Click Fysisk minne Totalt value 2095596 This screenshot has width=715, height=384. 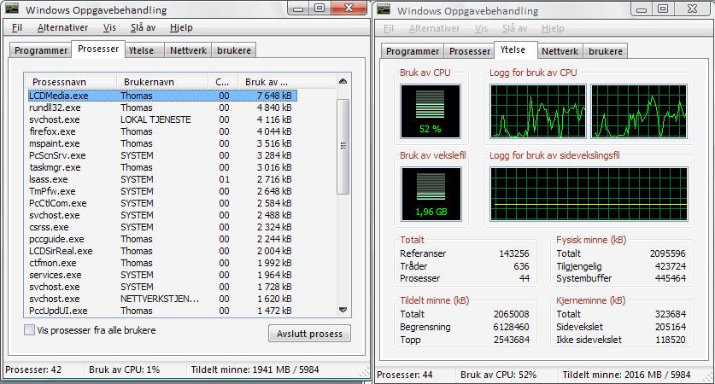668,253
